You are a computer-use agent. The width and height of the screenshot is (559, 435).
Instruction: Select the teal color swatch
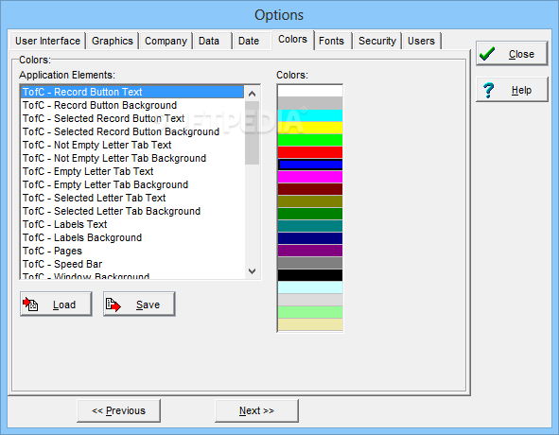point(310,226)
